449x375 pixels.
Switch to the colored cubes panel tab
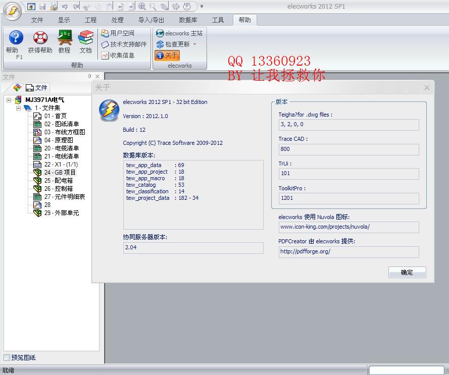(18, 87)
